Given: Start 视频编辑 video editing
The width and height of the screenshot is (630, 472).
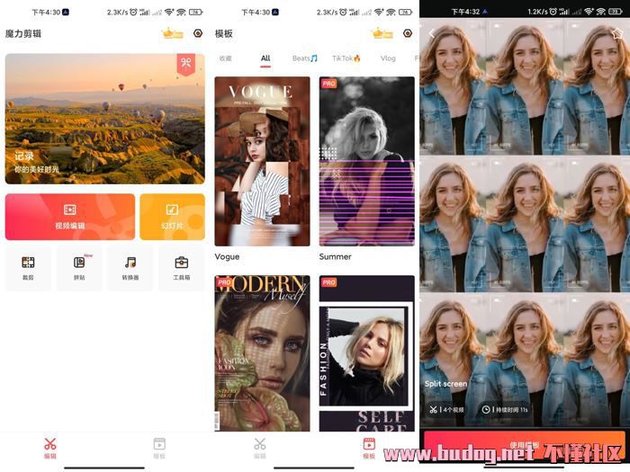Looking at the screenshot, I should point(70,217).
